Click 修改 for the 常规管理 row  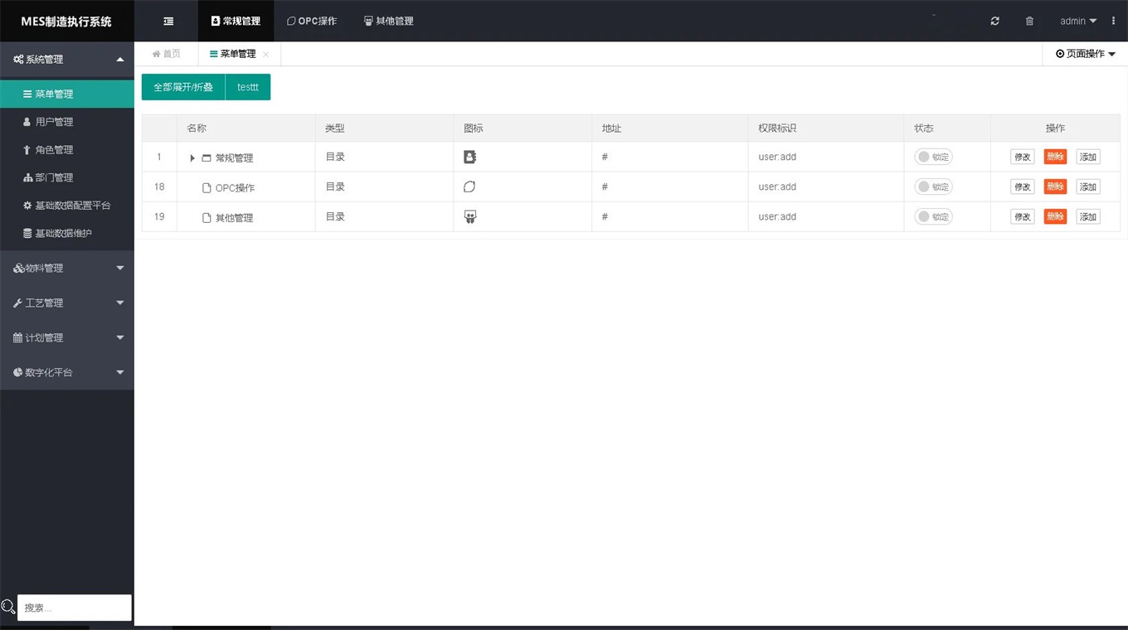pos(1023,157)
